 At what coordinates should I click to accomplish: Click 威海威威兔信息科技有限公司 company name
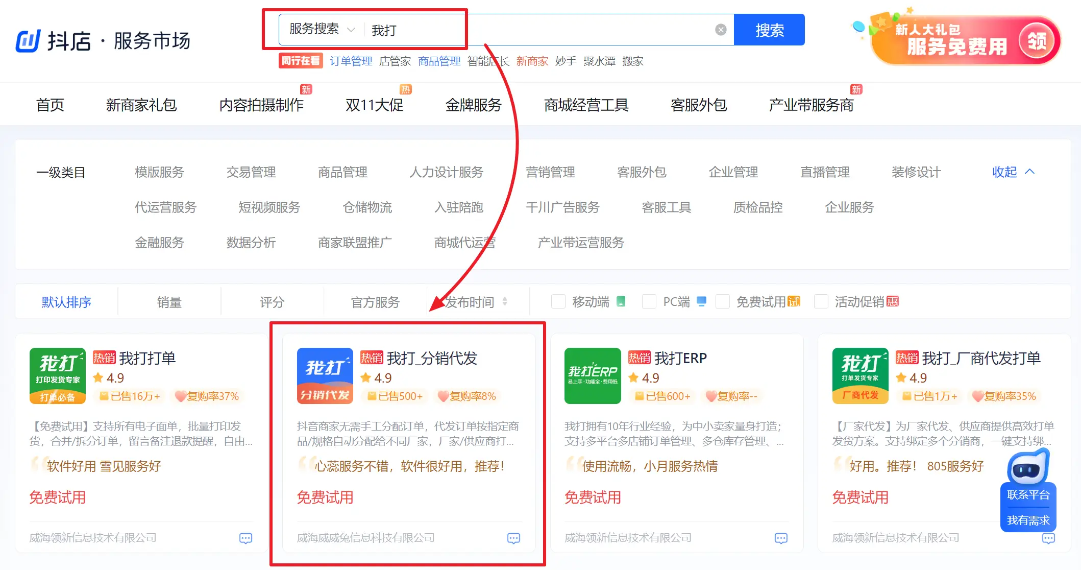(x=366, y=538)
